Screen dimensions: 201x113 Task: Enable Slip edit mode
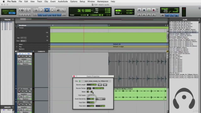point(5,13)
